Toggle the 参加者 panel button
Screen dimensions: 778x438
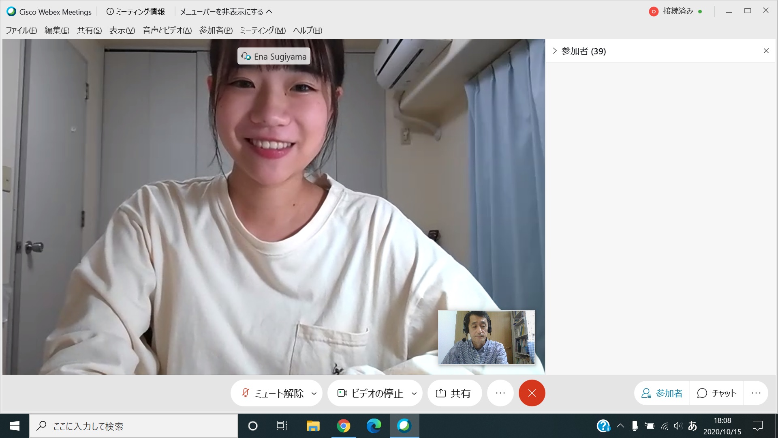click(x=662, y=393)
